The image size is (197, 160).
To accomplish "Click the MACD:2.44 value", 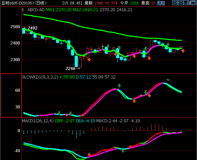I will point(107,121).
